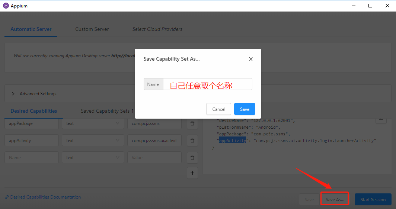Start Session button click

[x=373, y=199]
